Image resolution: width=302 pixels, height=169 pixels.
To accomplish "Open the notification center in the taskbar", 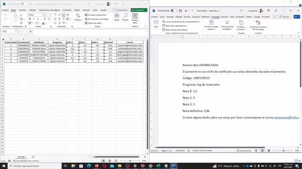I will point(297,166).
